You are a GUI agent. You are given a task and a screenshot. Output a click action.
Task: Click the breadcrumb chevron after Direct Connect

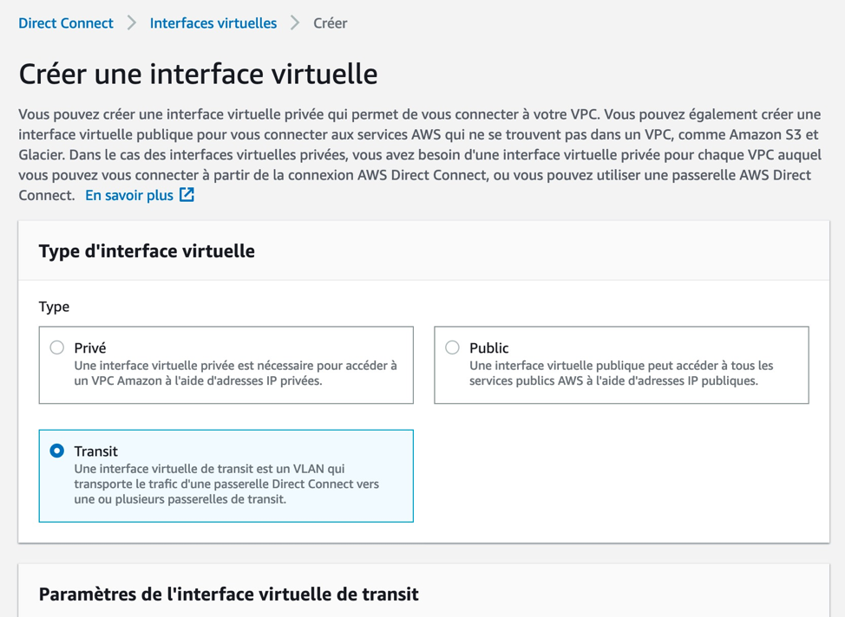(132, 23)
